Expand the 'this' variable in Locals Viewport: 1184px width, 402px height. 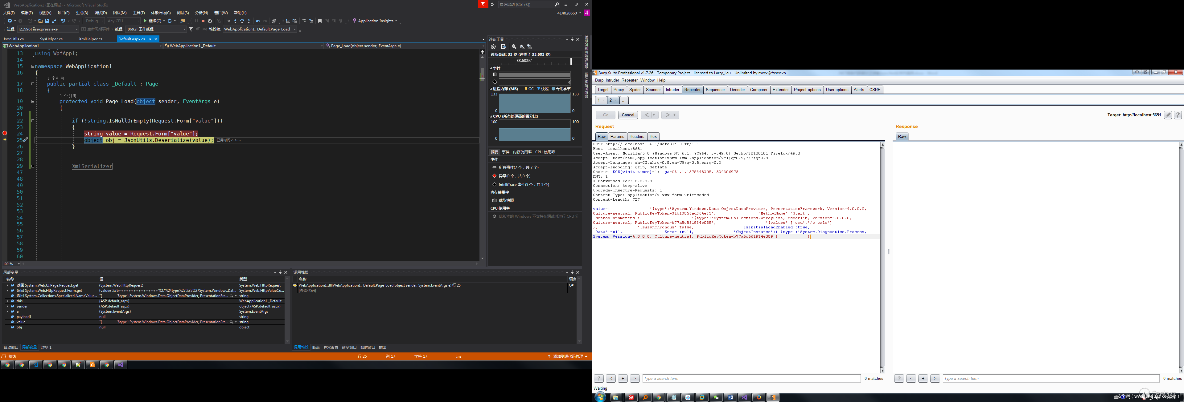(x=7, y=301)
